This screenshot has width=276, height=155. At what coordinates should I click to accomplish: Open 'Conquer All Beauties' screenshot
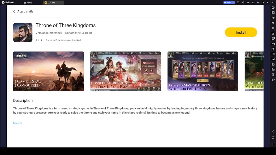click(126, 71)
